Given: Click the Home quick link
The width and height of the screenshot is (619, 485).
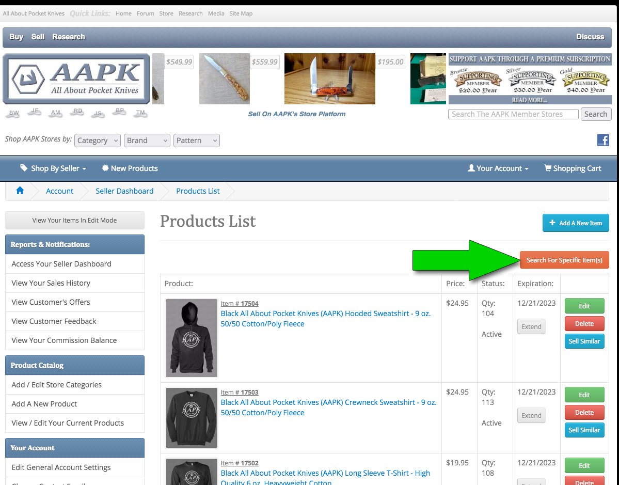Looking at the screenshot, I should tap(123, 13).
